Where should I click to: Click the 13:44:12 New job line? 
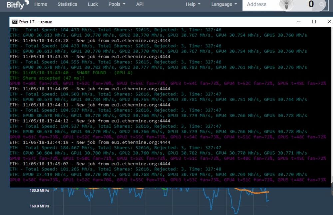[90, 121]
